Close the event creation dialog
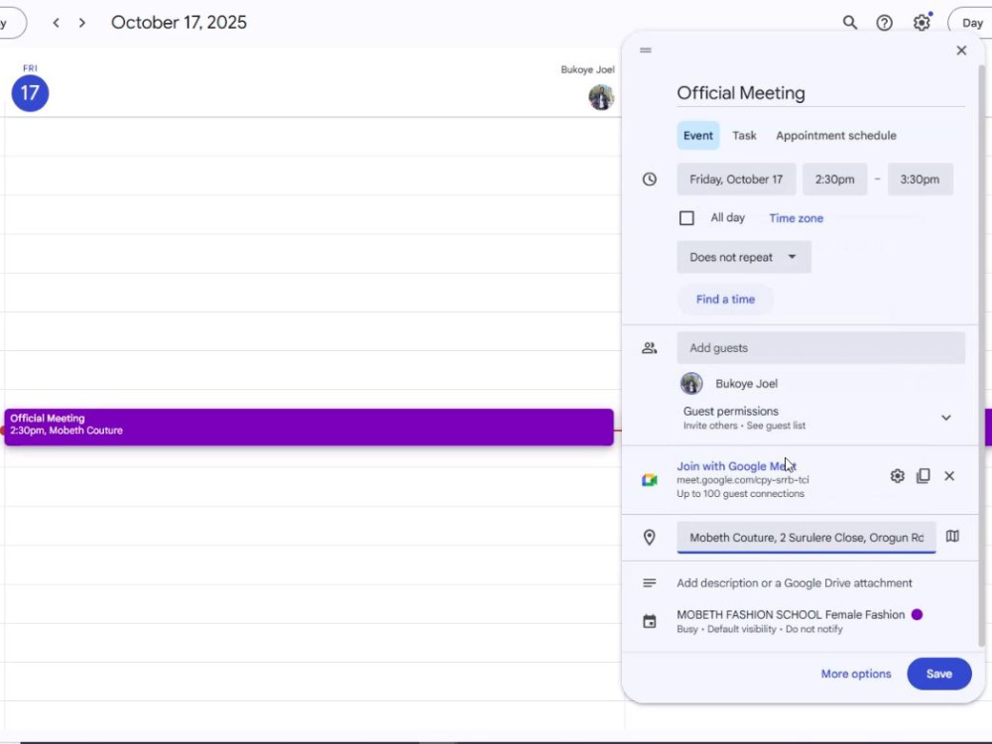The width and height of the screenshot is (992, 744). [x=961, y=50]
